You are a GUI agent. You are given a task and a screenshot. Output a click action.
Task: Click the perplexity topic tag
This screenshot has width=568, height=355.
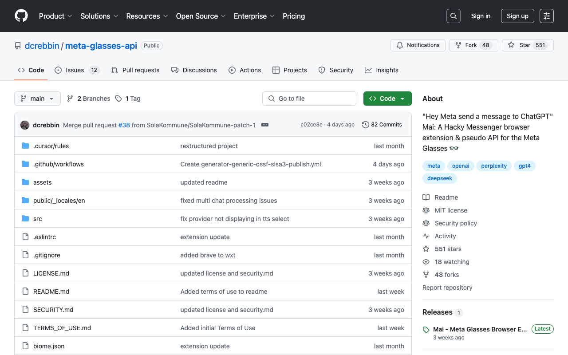tap(494, 166)
